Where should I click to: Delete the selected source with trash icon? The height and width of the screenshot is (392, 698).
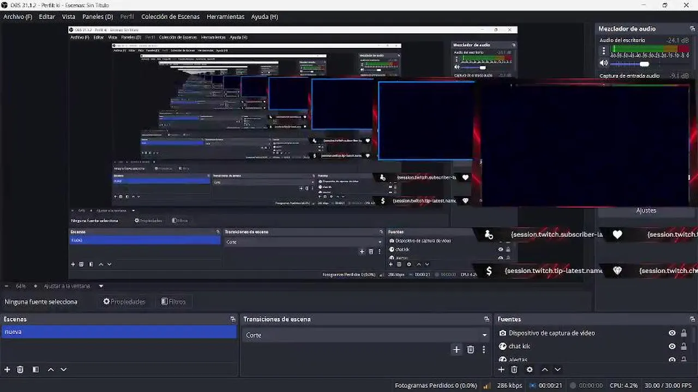click(514, 370)
